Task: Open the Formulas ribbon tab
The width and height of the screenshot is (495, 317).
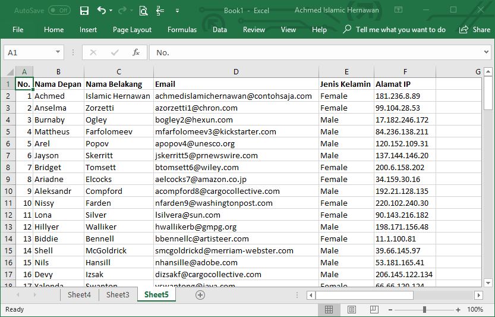Action: tap(182, 30)
